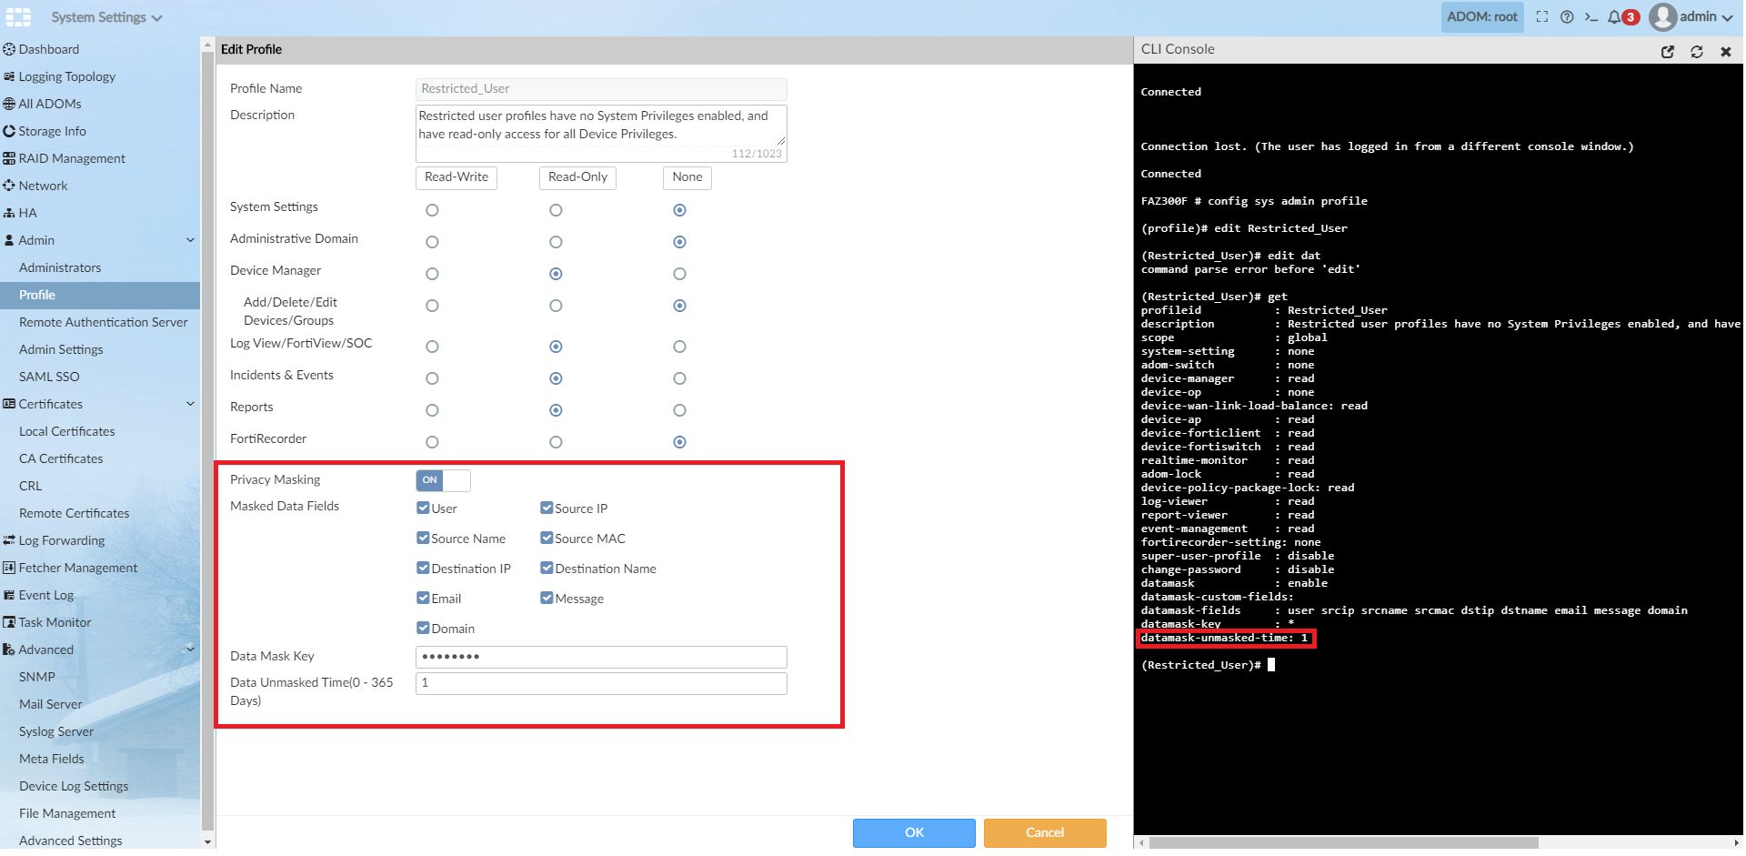Image resolution: width=1746 pixels, height=856 pixels.
Task: Detach the CLI Console into new window
Action: [1668, 52]
